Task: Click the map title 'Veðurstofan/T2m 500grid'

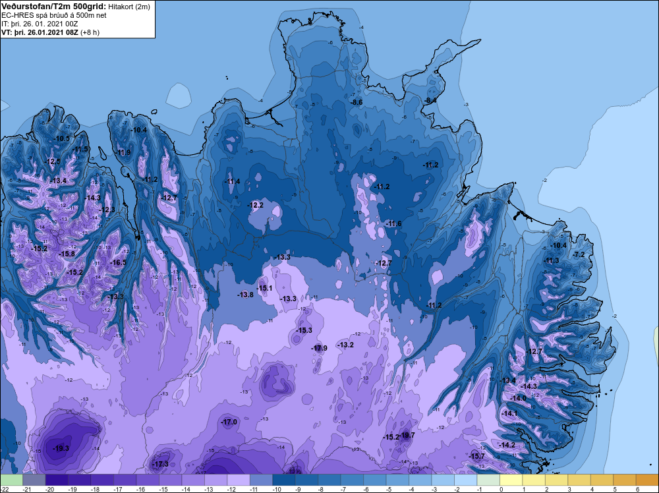Action: tap(53, 7)
